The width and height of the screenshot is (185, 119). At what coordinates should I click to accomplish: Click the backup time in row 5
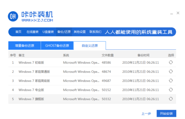pos(140,99)
